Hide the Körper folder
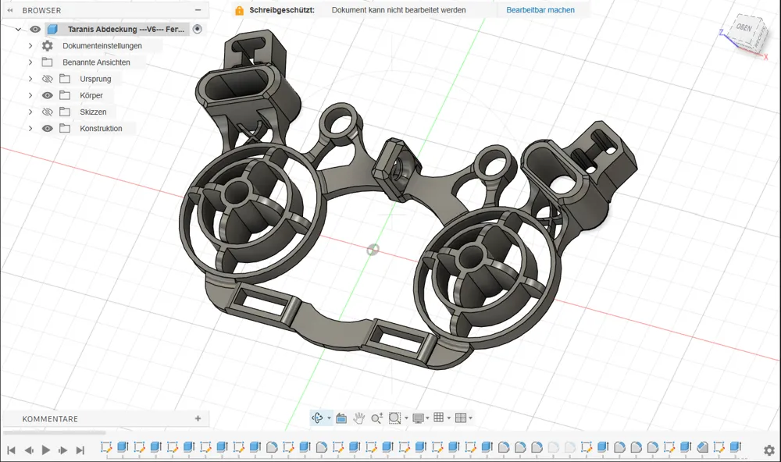 click(x=48, y=95)
